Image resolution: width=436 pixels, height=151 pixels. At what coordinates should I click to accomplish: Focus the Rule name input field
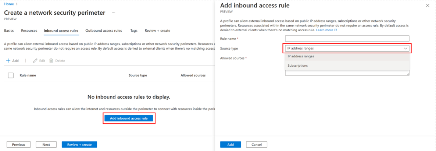(x=347, y=38)
